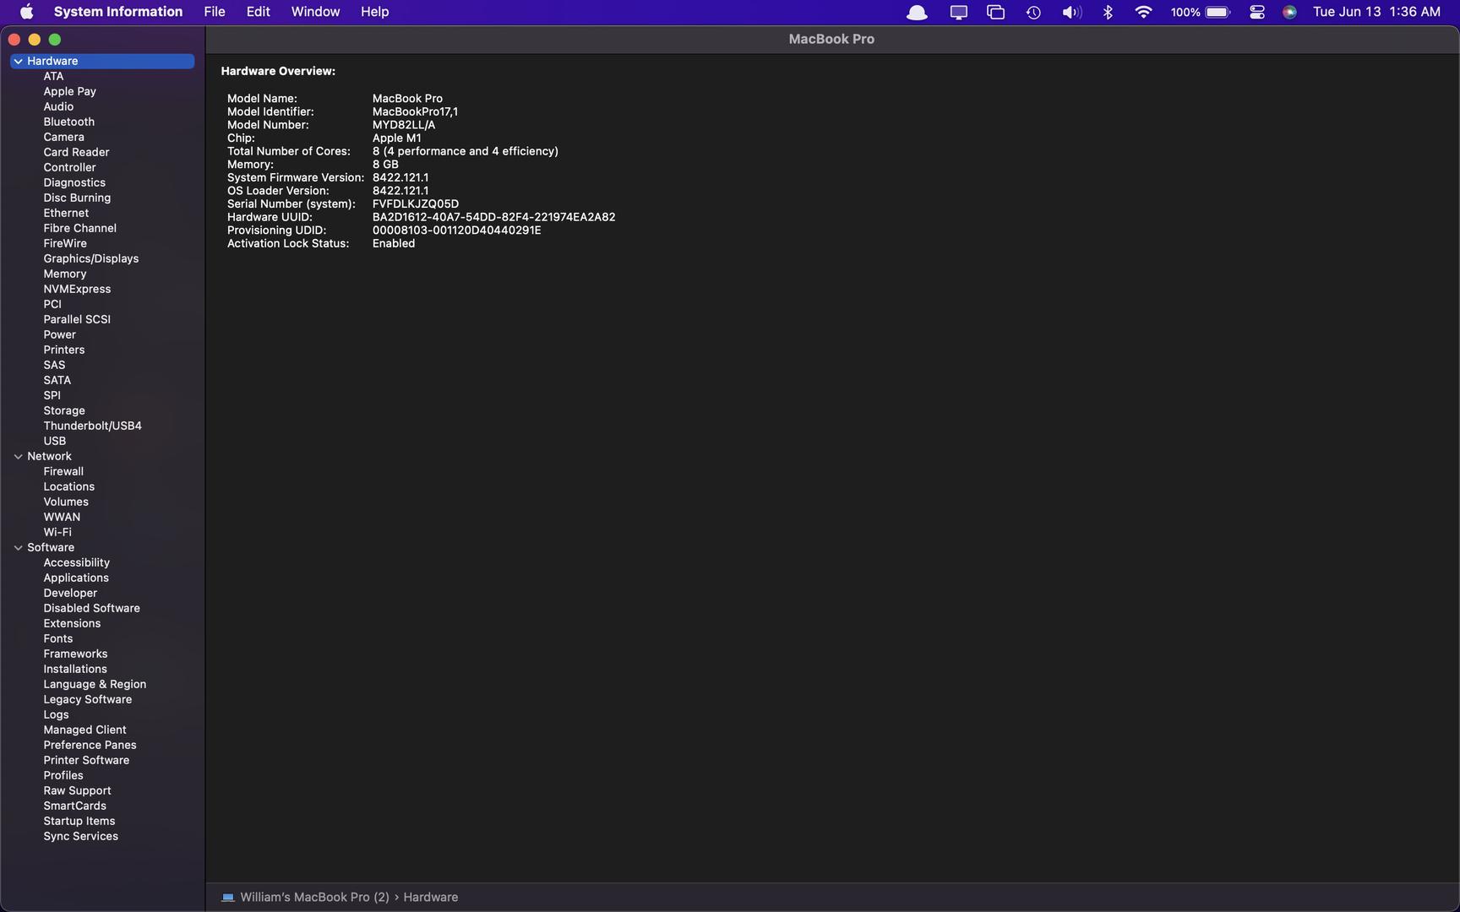This screenshot has height=912, width=1460.
Task: Open the volume control icon
Action: click(x=1071, y=12)
